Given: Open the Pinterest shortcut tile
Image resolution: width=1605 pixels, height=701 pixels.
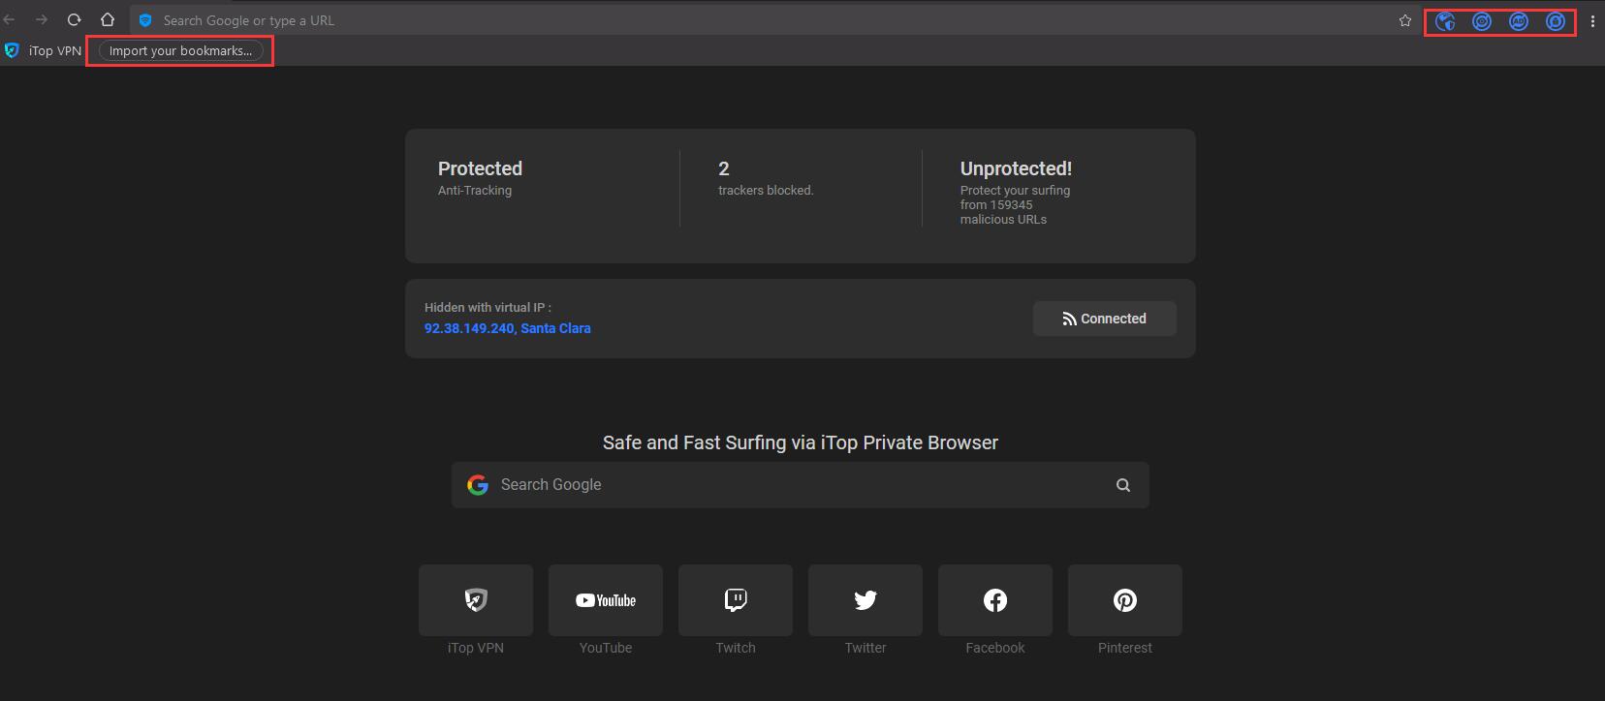Looking at the screenshot, I should click(x=1125, y=600).
